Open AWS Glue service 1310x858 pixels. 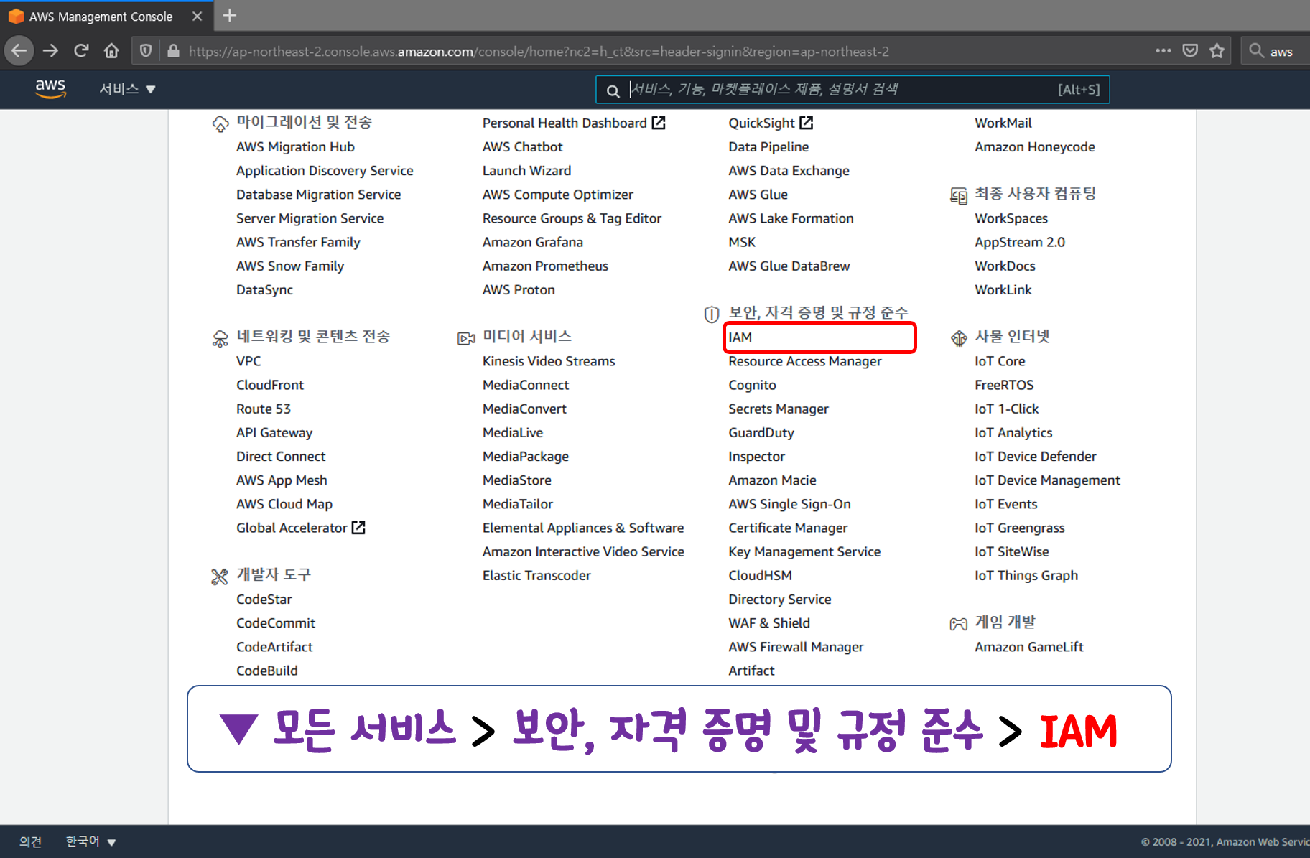pos(758,195)
